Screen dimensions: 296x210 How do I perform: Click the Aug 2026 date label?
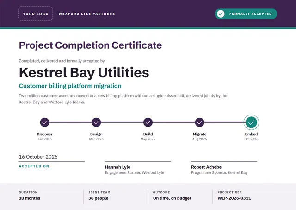click(x=199, y=139)
